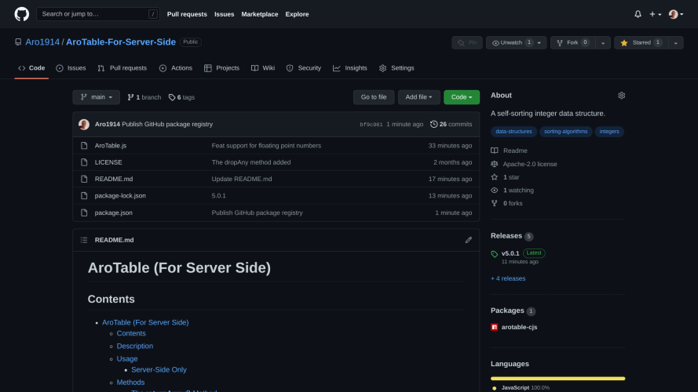Click the pencil edit README icon

tap(468, 240)
